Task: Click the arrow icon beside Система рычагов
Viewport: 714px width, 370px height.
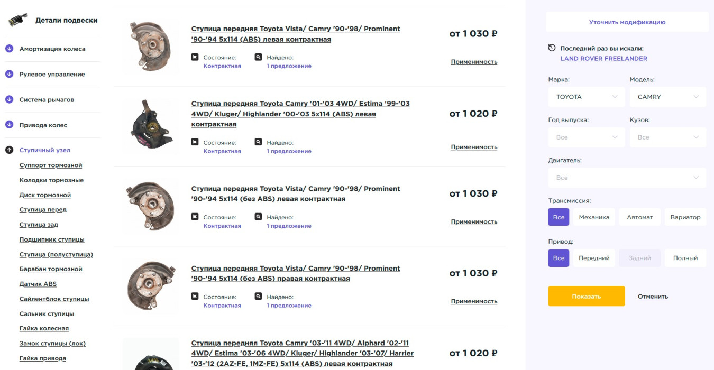Action: [9, 99]
